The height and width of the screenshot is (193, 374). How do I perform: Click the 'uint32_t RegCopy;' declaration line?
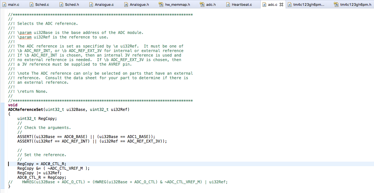pos(37,119)
